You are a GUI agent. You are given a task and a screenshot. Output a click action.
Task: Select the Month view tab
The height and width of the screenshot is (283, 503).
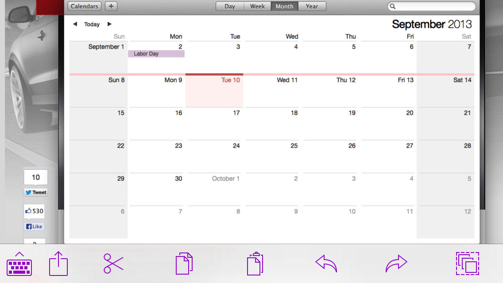tap(285, 6)
